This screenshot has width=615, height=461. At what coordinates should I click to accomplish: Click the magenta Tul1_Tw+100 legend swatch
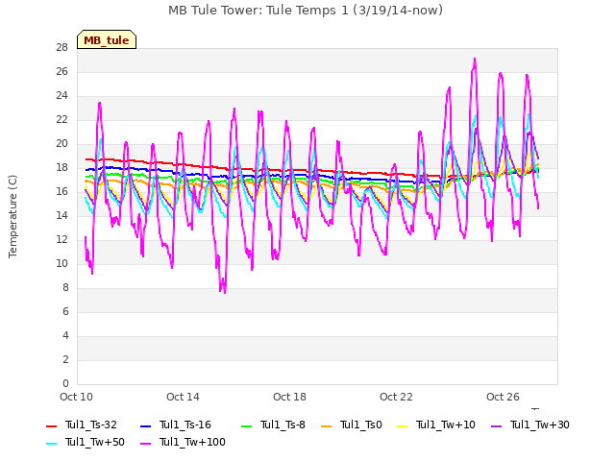pos(145,443)
